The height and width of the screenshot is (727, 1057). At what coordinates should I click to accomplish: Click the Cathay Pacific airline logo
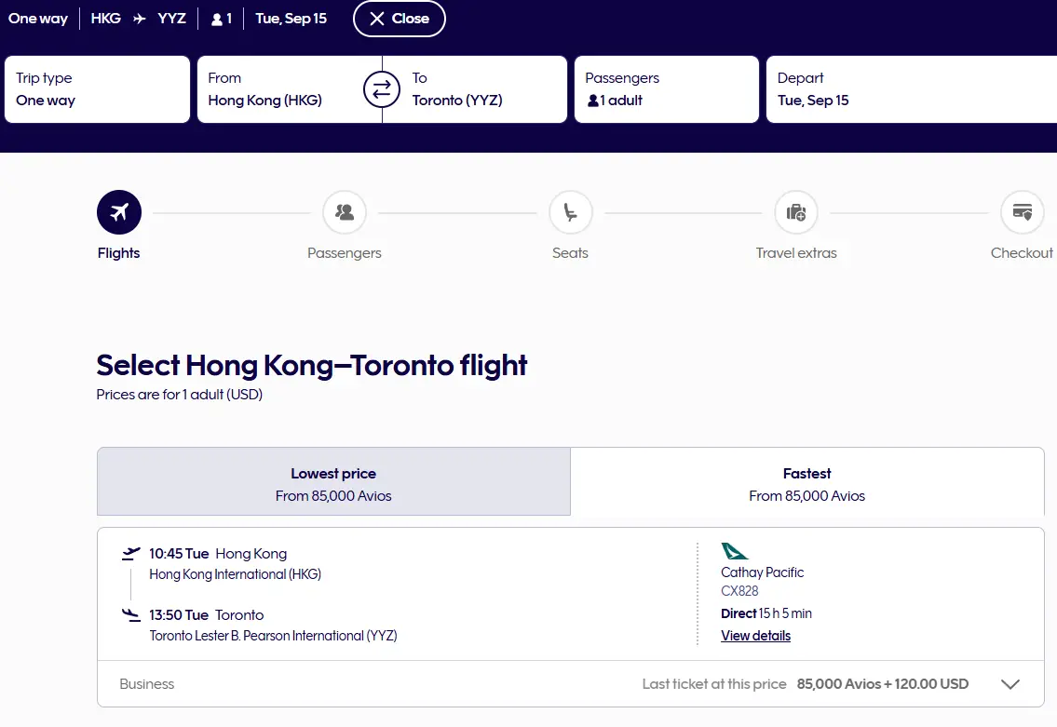coord(734,551)
